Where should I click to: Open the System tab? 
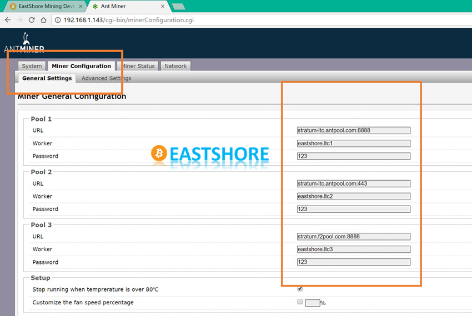(32, 66)
